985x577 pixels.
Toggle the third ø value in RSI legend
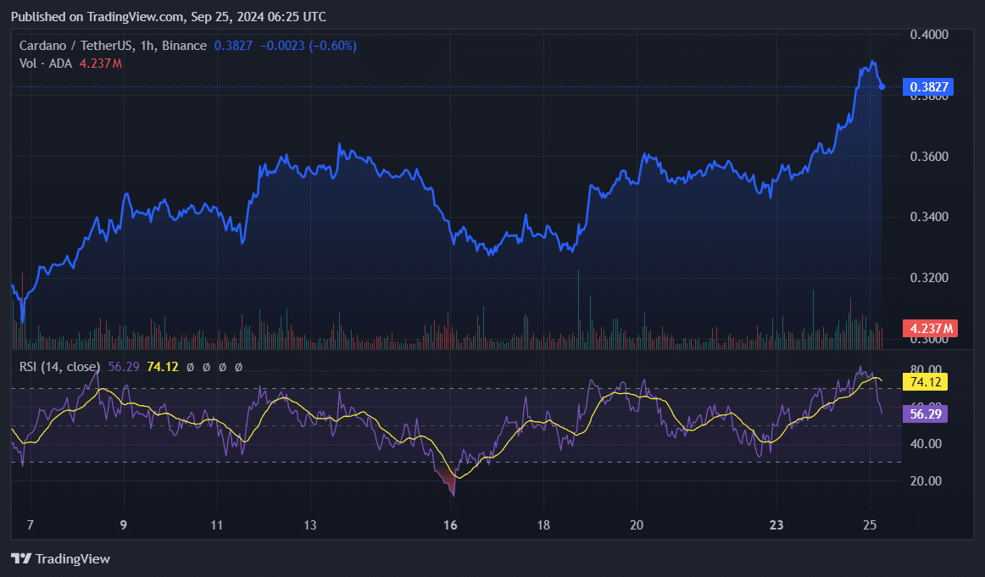(x=223, y=368)
